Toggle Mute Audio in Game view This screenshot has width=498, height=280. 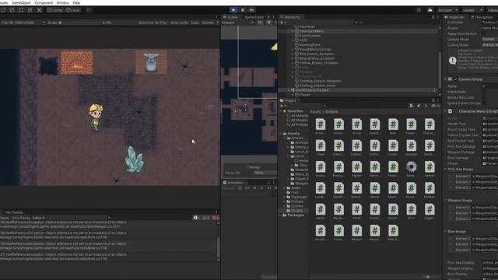[x=179, y=23]
